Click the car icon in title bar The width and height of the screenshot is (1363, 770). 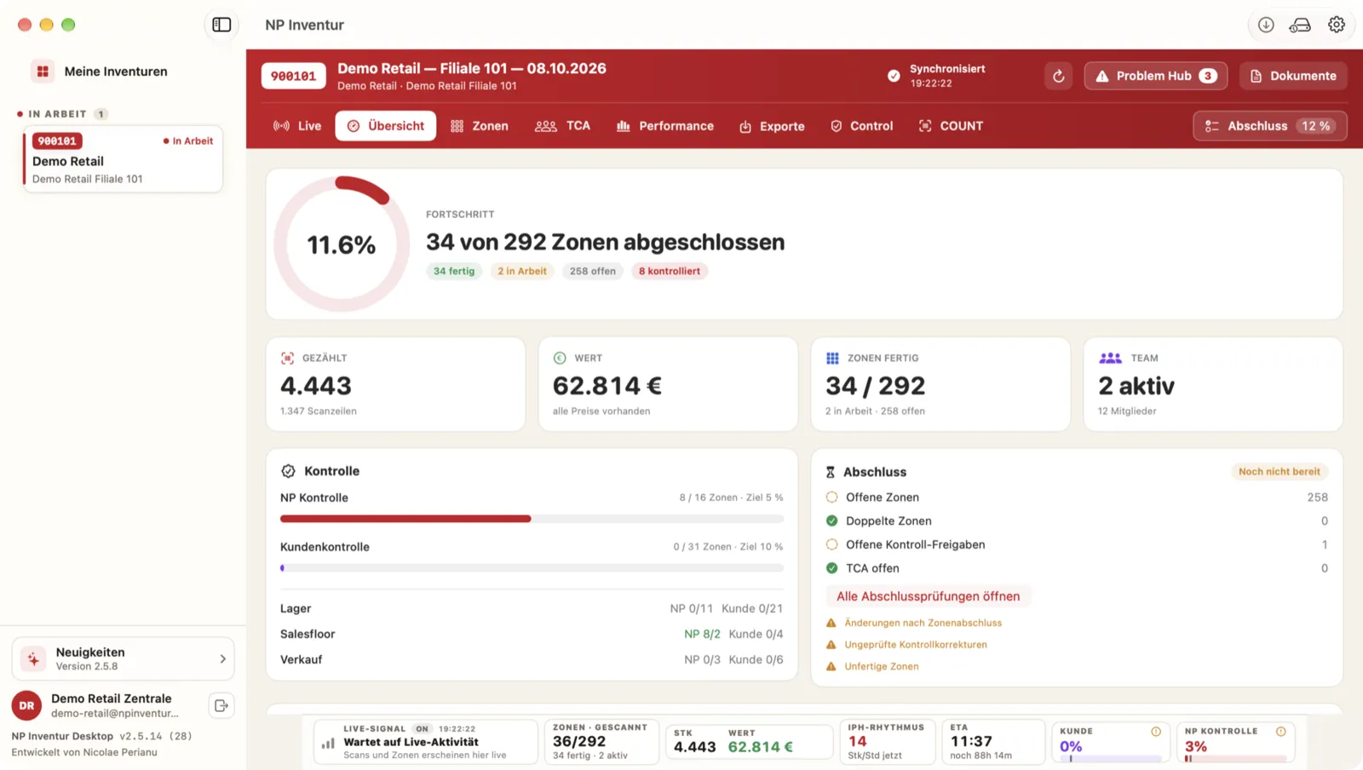(1300, 25)
